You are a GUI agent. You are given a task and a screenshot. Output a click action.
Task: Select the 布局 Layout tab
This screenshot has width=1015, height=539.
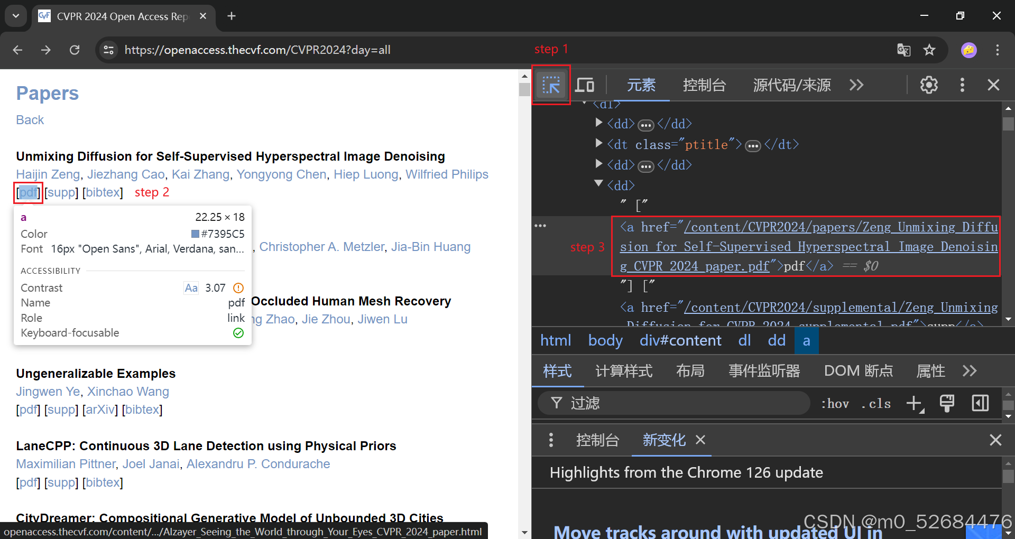point(690,371)
